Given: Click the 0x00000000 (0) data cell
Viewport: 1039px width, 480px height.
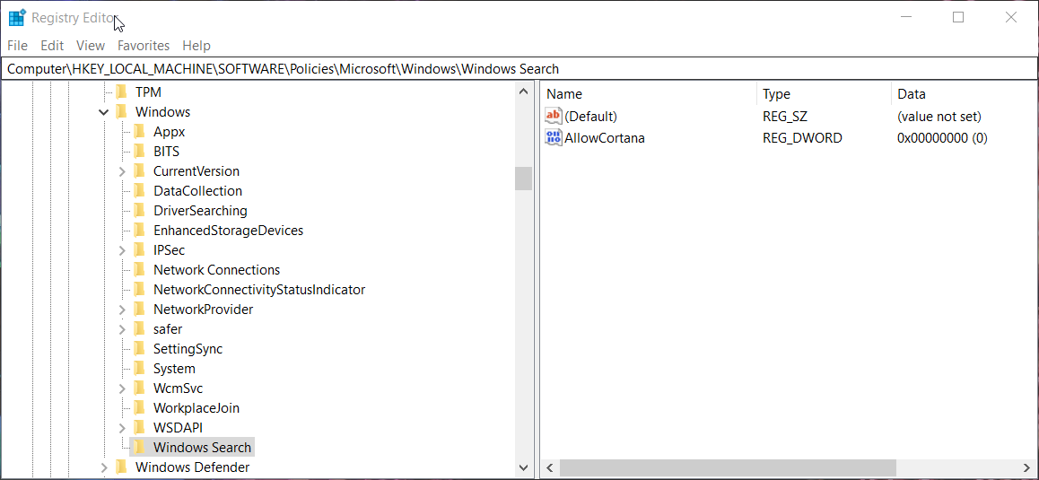Looking at the screenshot, I should coord(942,138).
